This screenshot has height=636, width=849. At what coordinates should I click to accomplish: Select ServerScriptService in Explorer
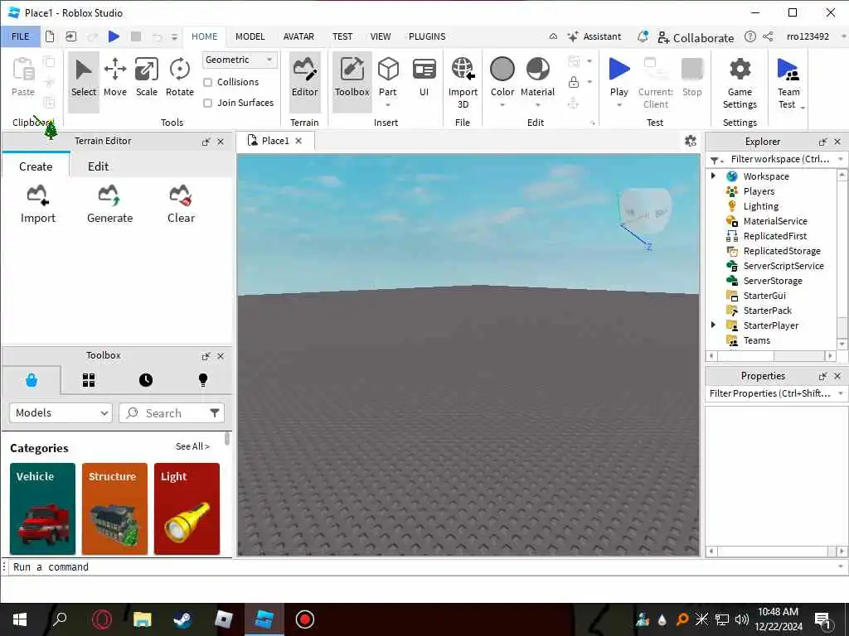[x=784, y=266]
